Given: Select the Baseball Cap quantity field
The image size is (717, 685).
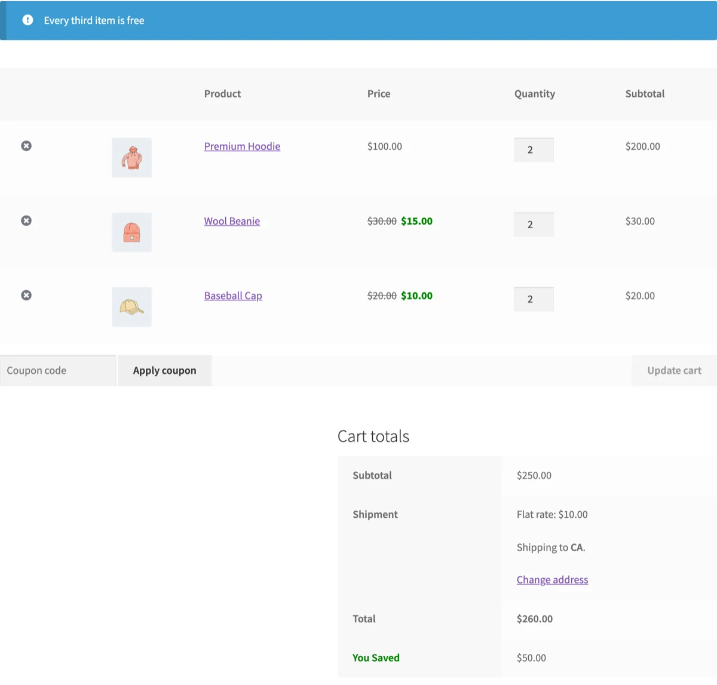Looking at the screenshot, I should tap(534, 299).
